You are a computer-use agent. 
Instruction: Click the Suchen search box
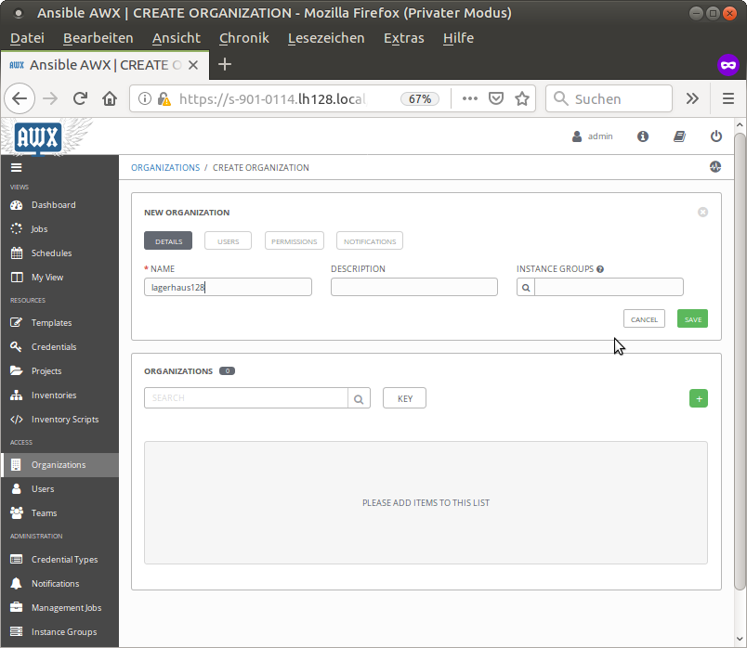(609, 98)
